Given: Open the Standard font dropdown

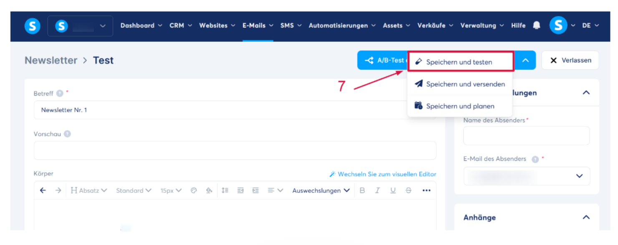Looking at the screenshot, I should tap(134, 190).
